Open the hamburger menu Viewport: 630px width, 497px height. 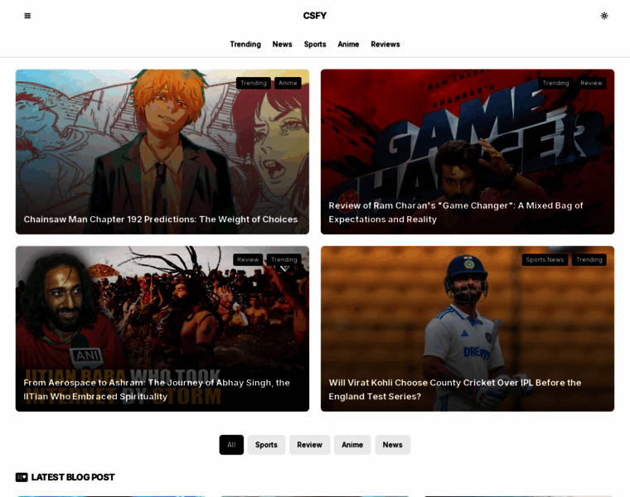(27, 16)
